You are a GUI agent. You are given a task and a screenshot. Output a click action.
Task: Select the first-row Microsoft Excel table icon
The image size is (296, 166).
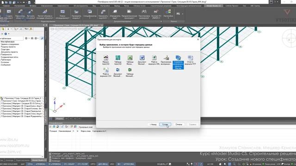[130, 60]
